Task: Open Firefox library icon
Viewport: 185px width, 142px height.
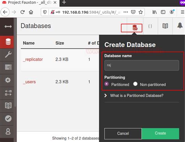Action: coord(155,12)
